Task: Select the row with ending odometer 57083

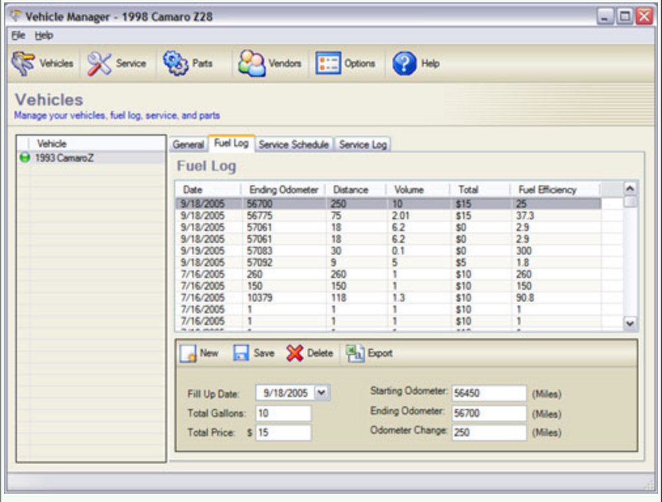Action: (x=389, y=251)
